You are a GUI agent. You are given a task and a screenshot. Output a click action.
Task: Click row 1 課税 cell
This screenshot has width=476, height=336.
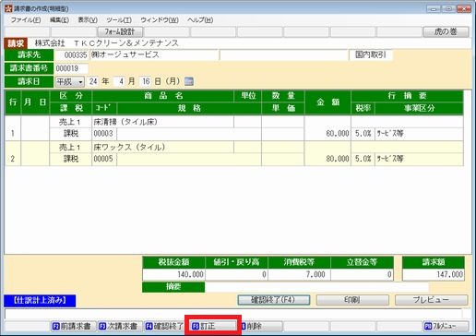pyautogui.click(x=70, y=134)
